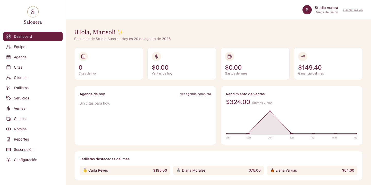
Task: Click the Reportes chart-file icon
Action: pos(9,139)
